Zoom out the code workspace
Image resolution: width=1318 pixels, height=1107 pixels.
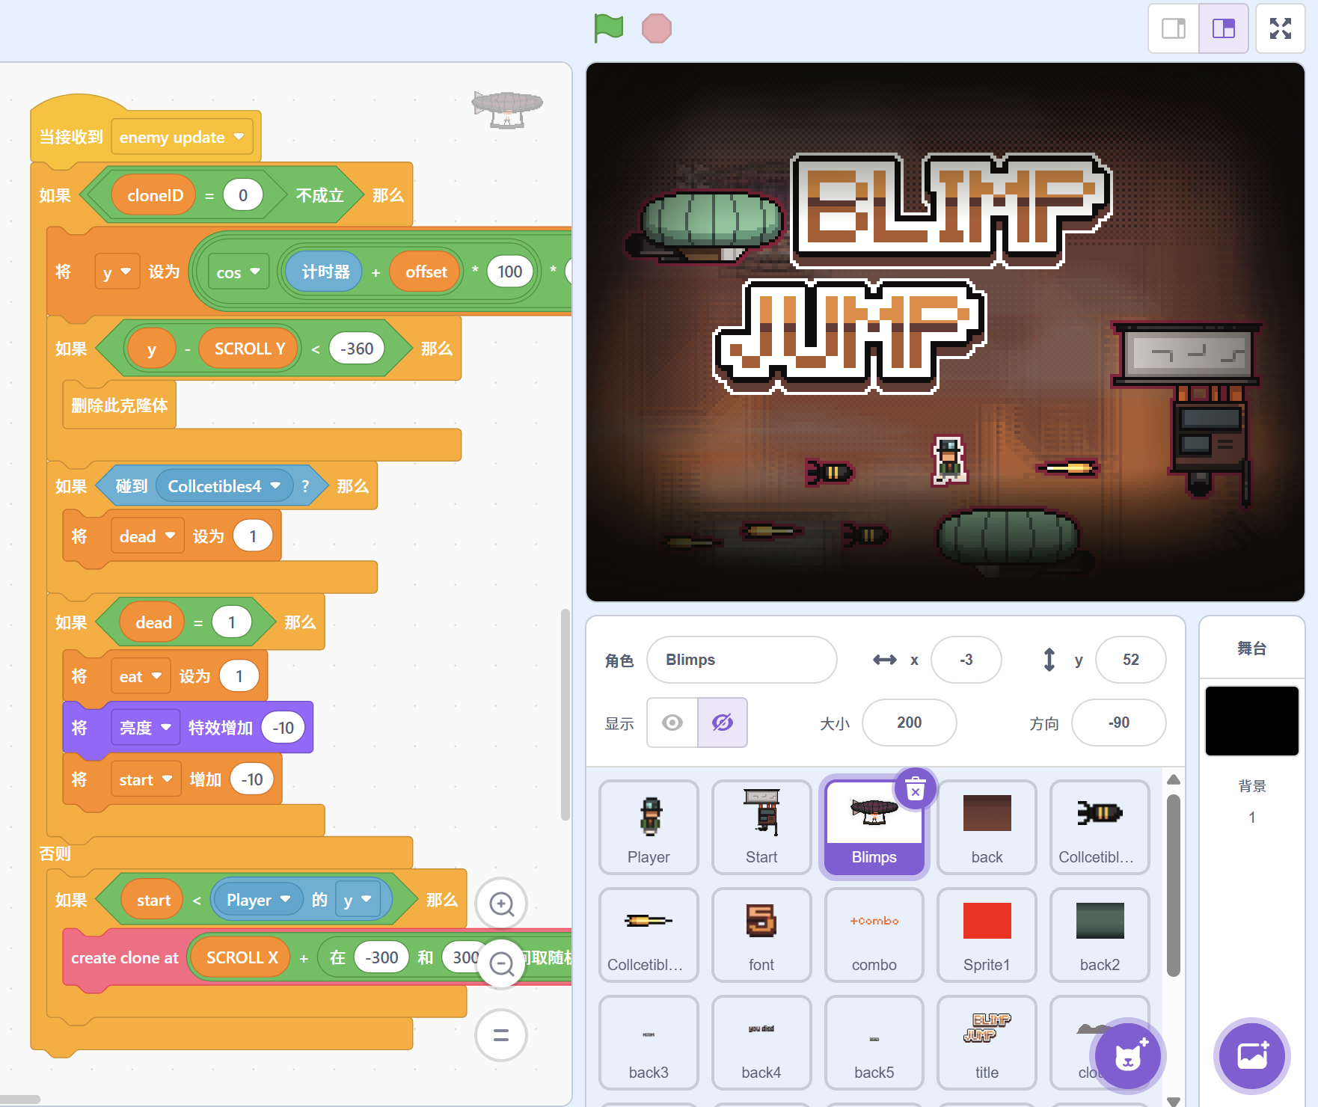click(501, 965)
